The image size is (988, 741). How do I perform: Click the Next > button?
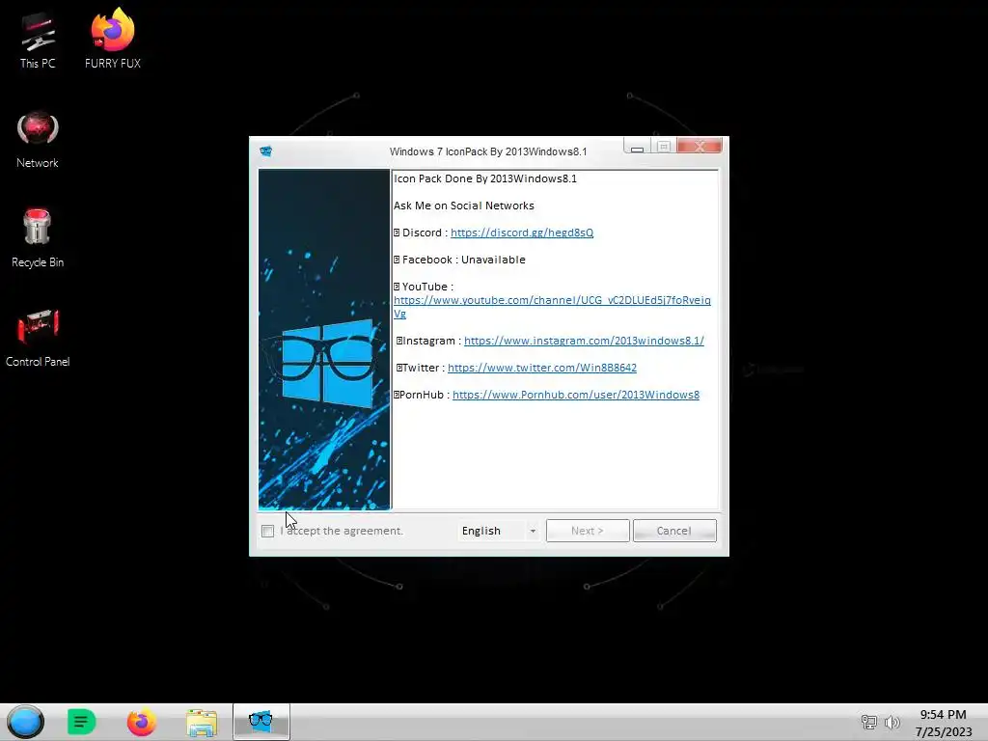pyautogui.click(x=588, y=531)
